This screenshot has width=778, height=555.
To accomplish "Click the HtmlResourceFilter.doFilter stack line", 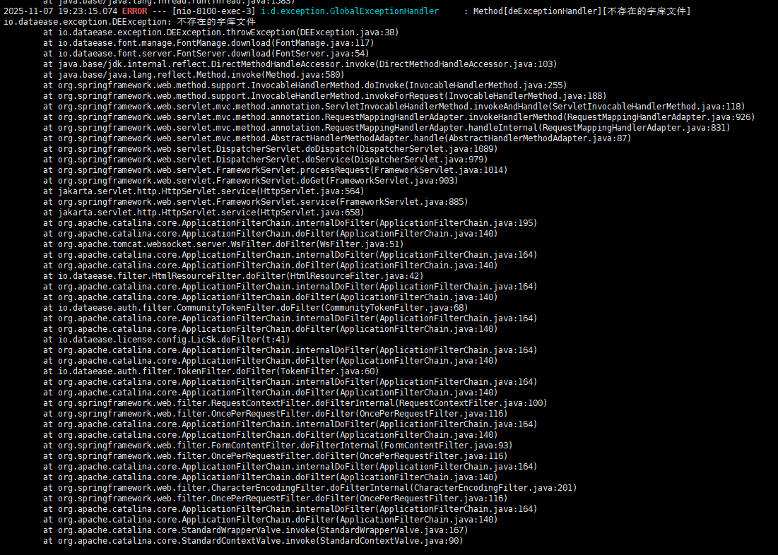I will 233,276.
